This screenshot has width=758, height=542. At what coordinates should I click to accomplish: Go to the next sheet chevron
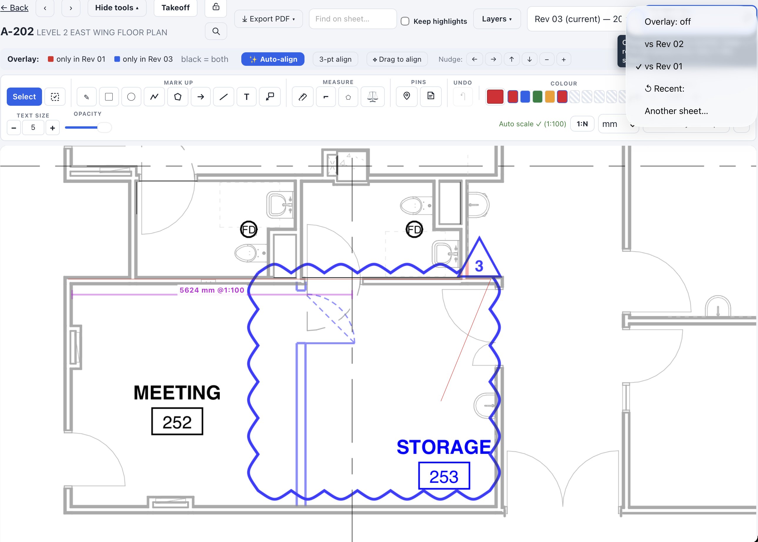71,8
